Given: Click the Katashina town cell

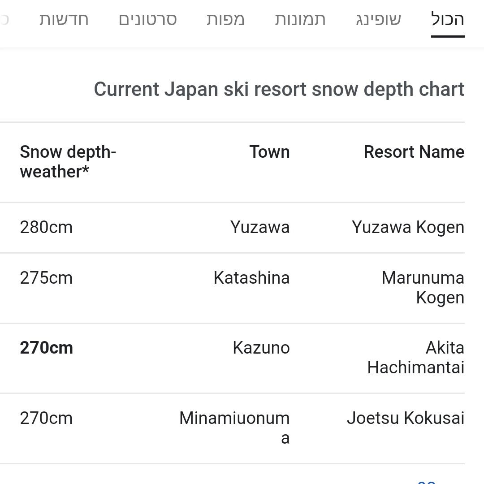Looking at the screenshot, I should point(251,278).
